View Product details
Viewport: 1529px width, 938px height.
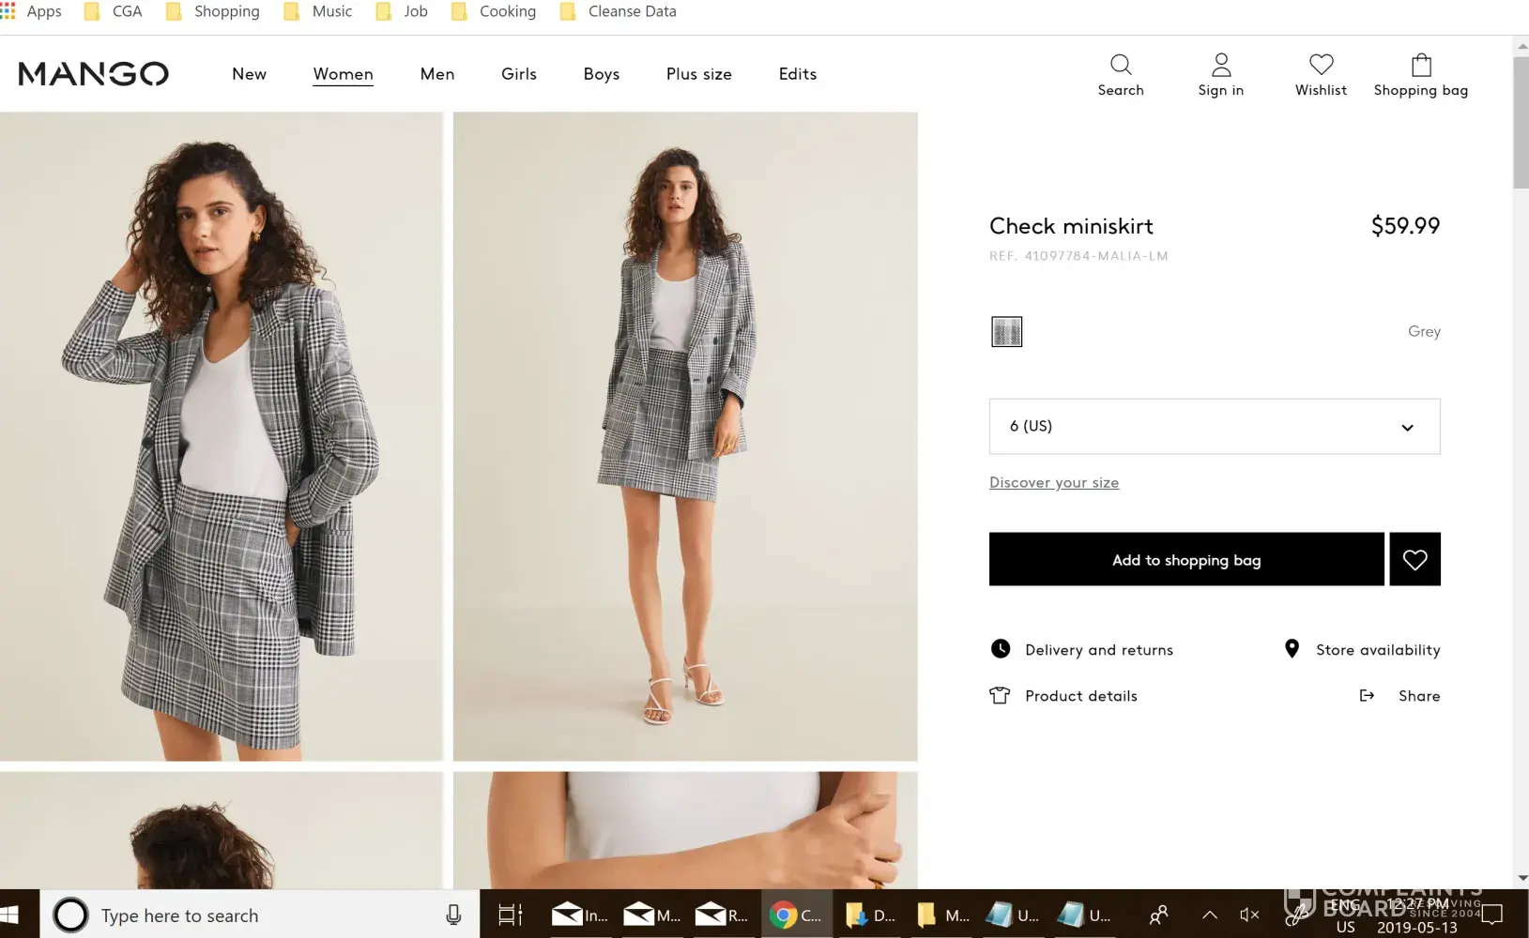click(1081, 696)
